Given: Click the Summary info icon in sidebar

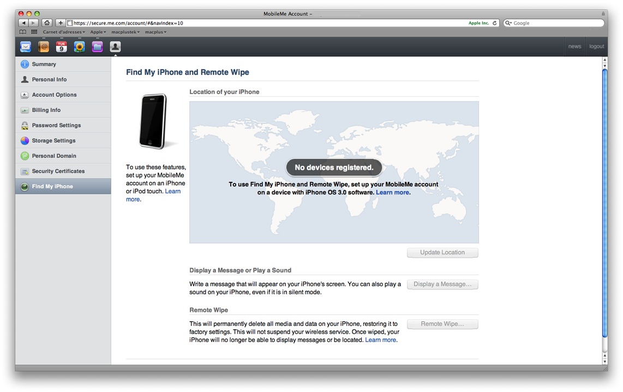Looking at the screenshot, I should pos(25,64).
